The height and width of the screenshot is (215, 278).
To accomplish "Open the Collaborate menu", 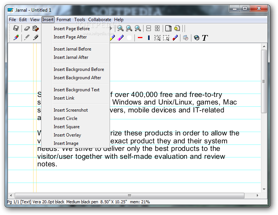I will click(100, 20).
